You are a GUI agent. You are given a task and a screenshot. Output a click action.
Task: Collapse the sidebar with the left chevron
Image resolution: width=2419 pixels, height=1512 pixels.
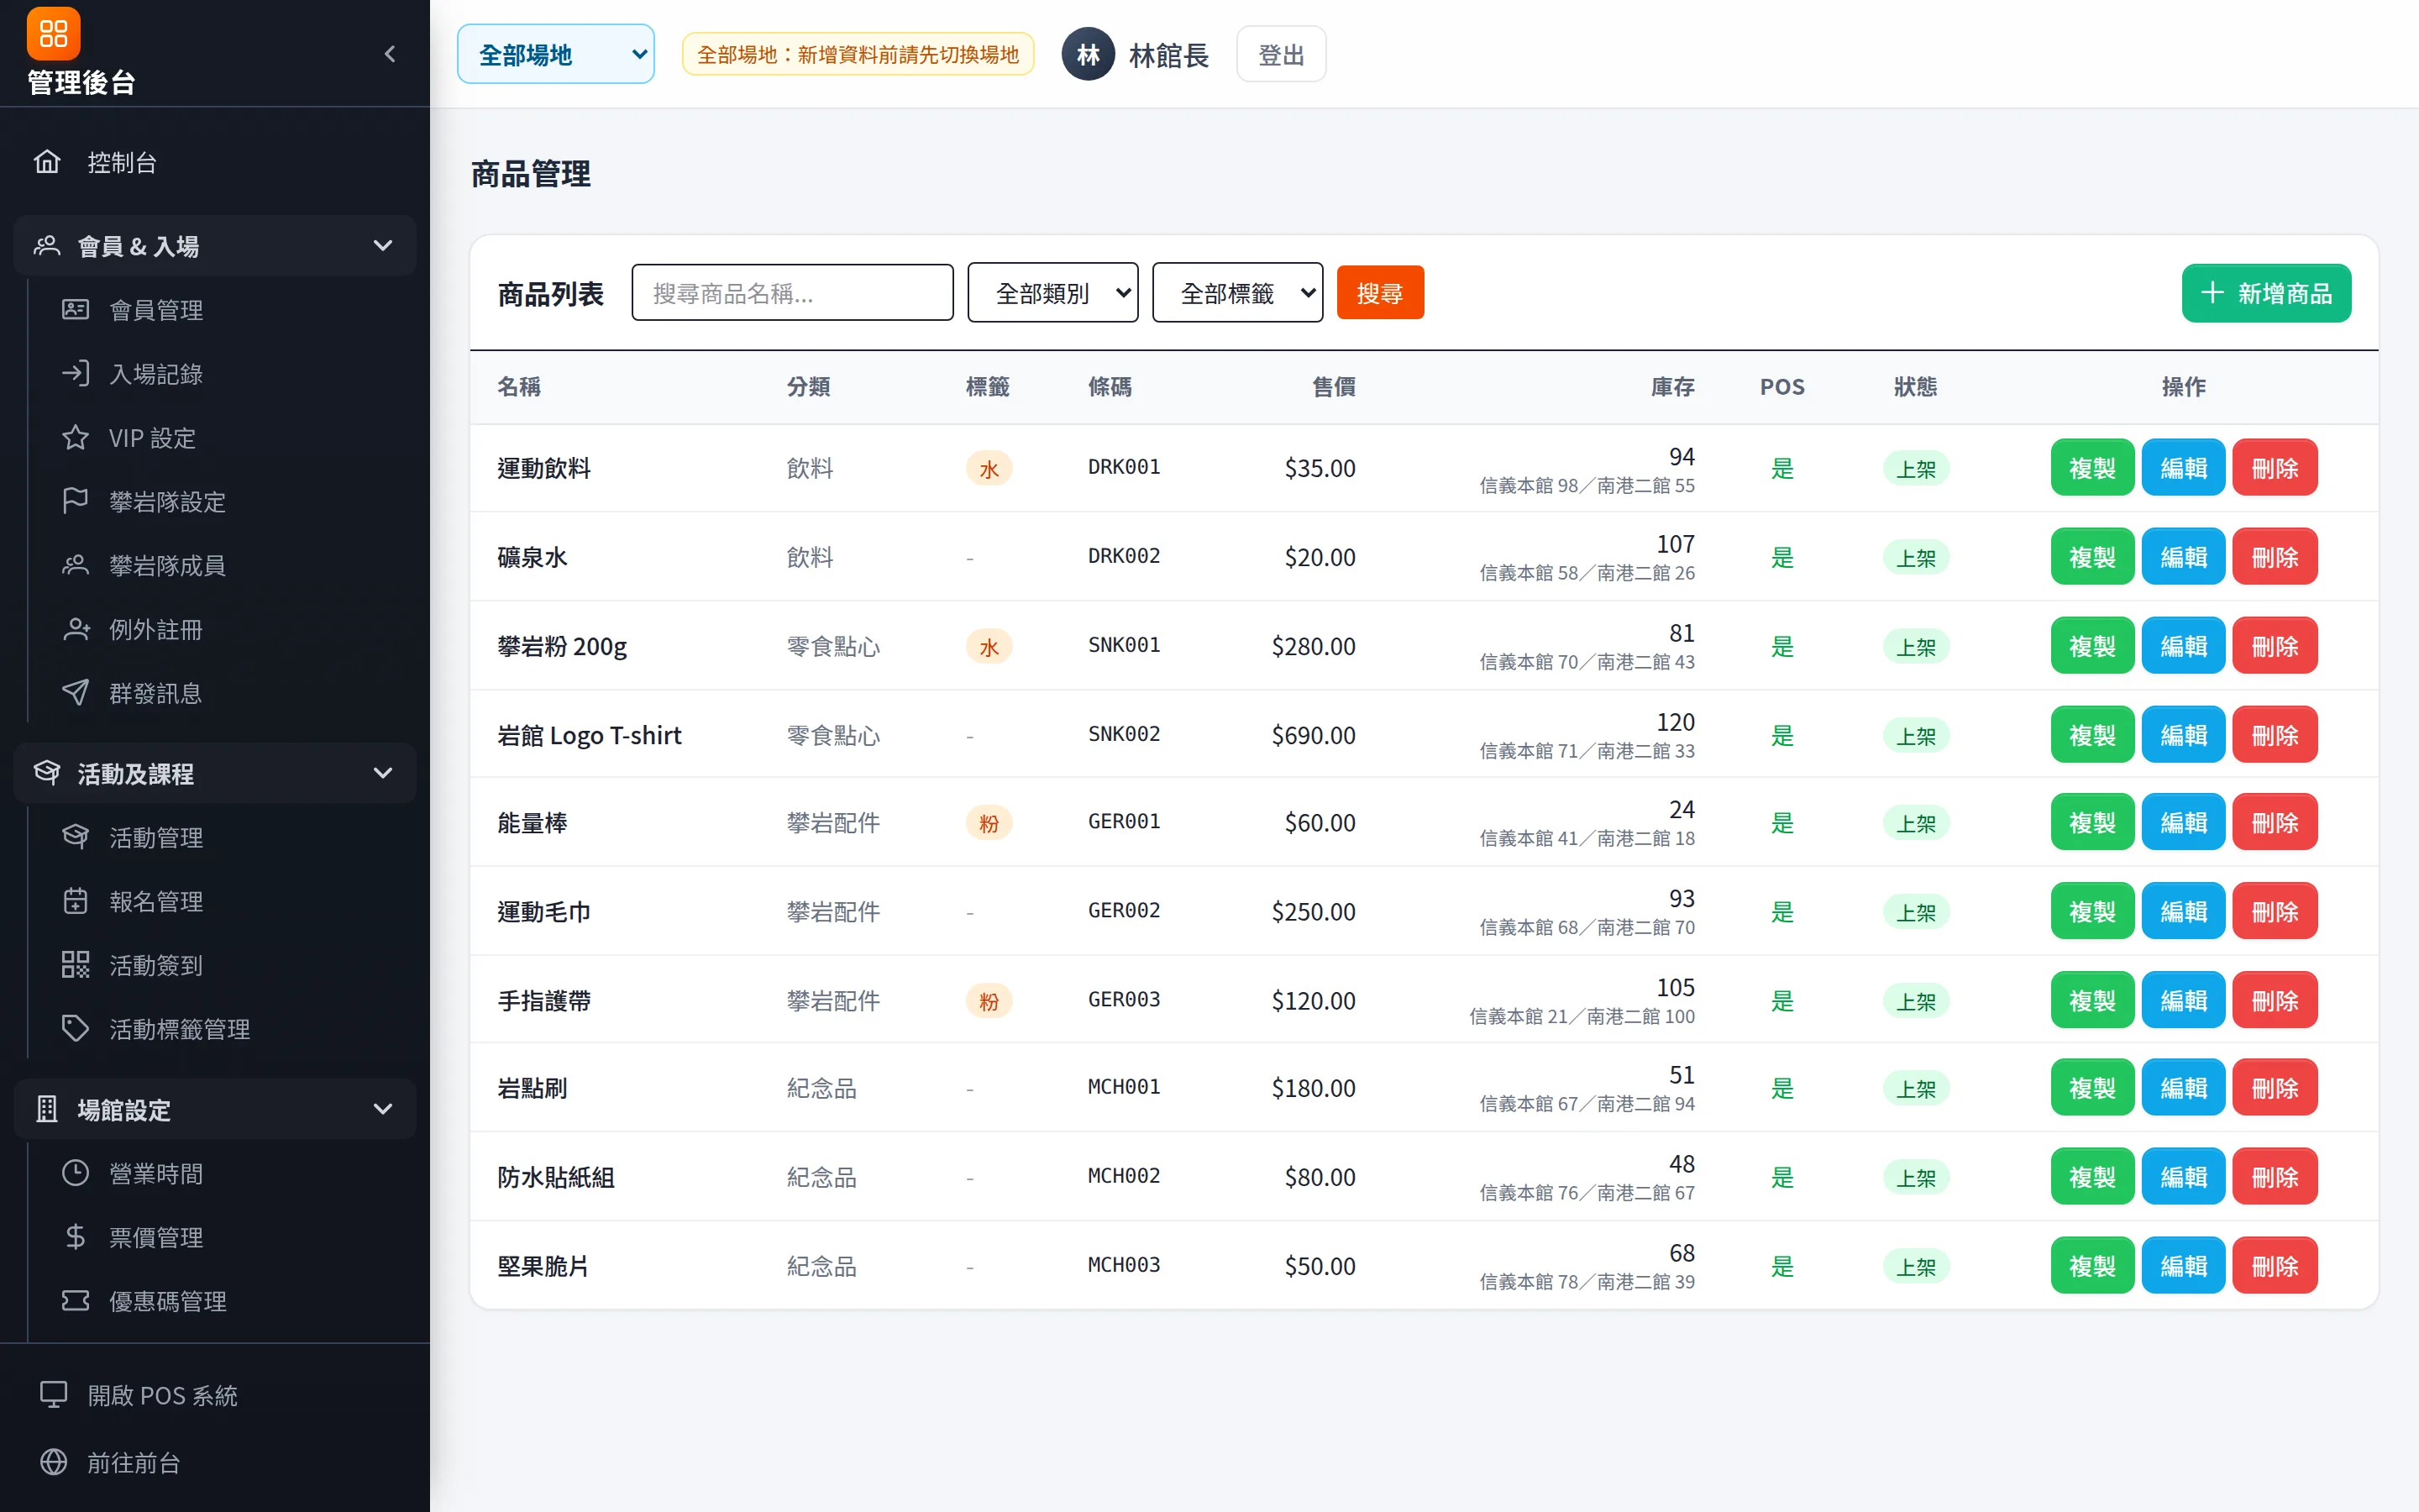(391, 54)
